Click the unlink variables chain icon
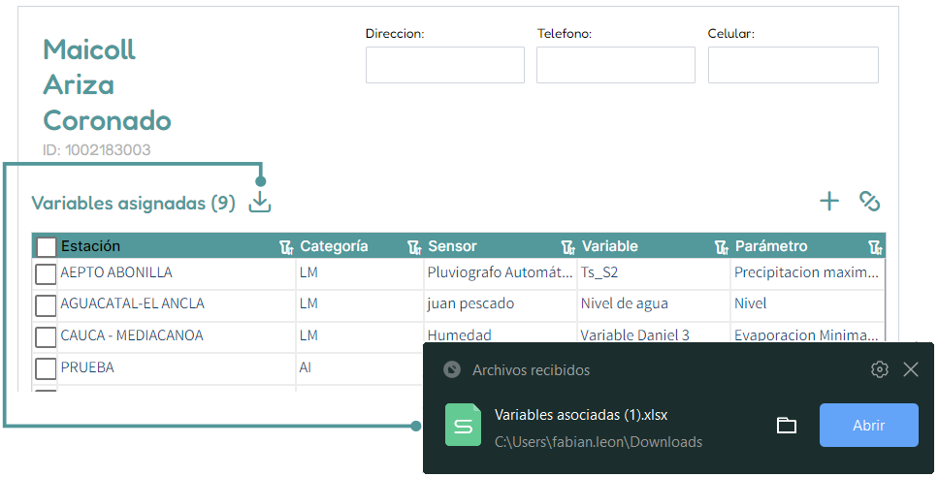Screen dimensions: 939x477 (x=869, y=201)
